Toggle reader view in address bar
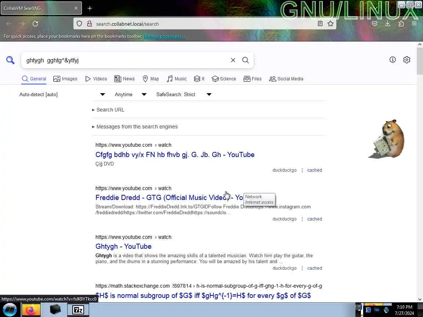 320,24
